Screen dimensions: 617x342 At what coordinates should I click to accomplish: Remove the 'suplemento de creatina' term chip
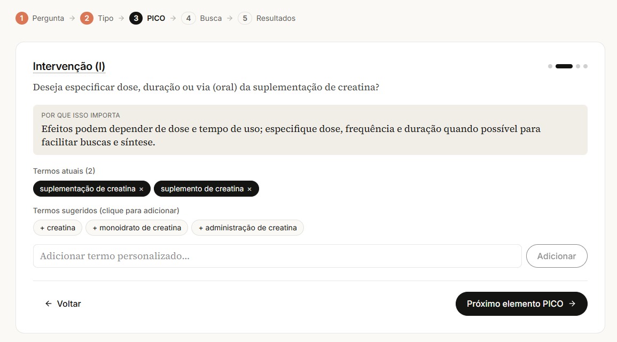coord(249,189)
